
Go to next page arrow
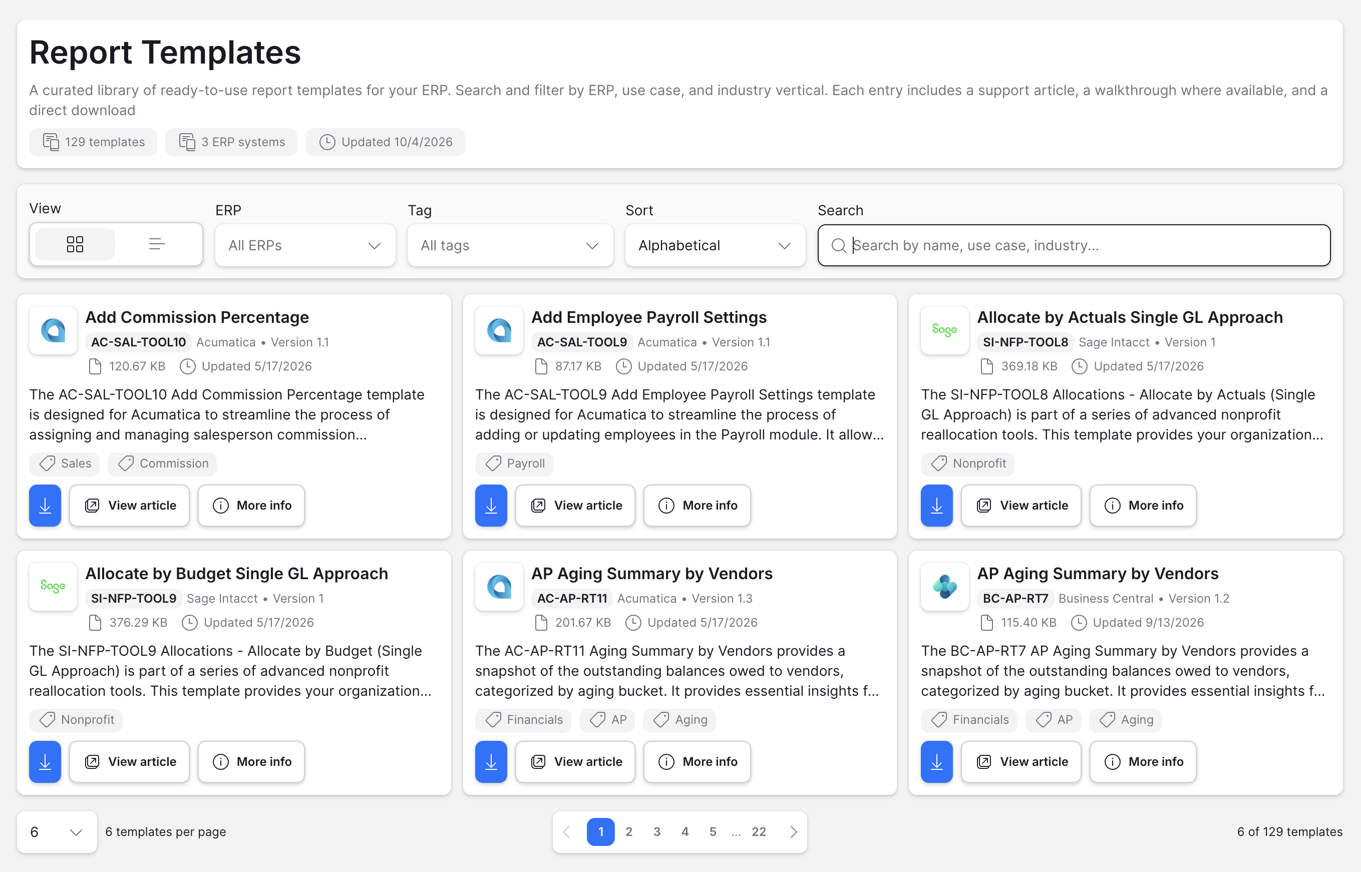click(x=793, y=832)
